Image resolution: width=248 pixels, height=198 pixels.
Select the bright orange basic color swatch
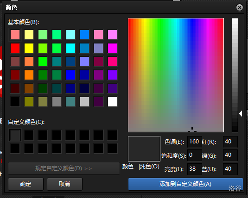pos(29,75)
